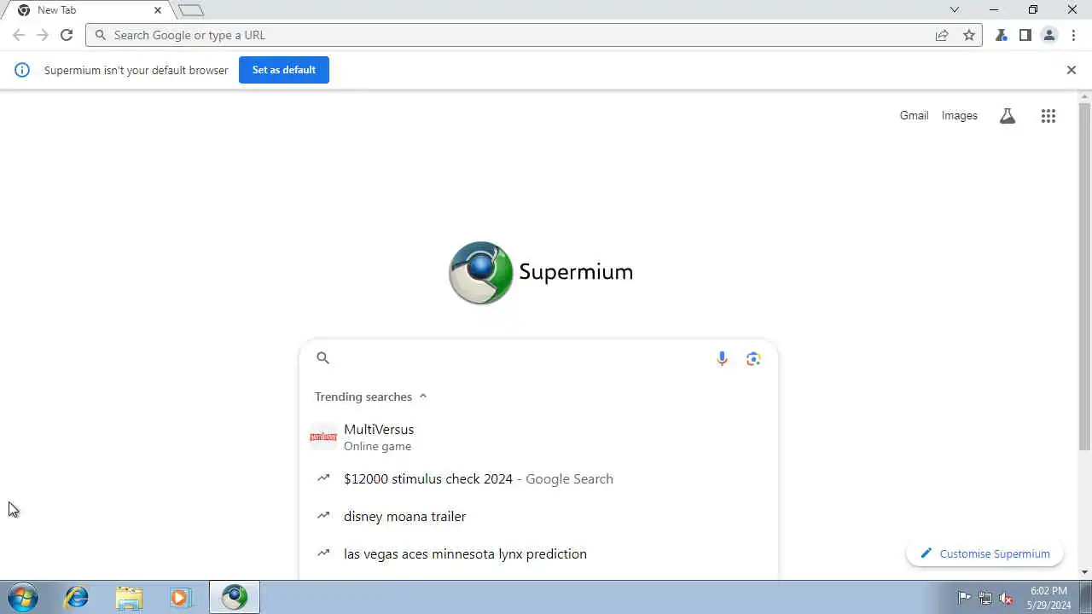Viewport: 1092px width, 614px height.
Task: Select $12000 stimulus check 2024 suggestion
Action: click(538, 479)
